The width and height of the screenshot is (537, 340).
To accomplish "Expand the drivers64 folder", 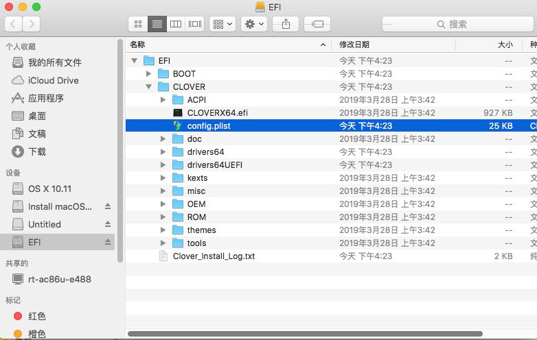I will point(163,151).
